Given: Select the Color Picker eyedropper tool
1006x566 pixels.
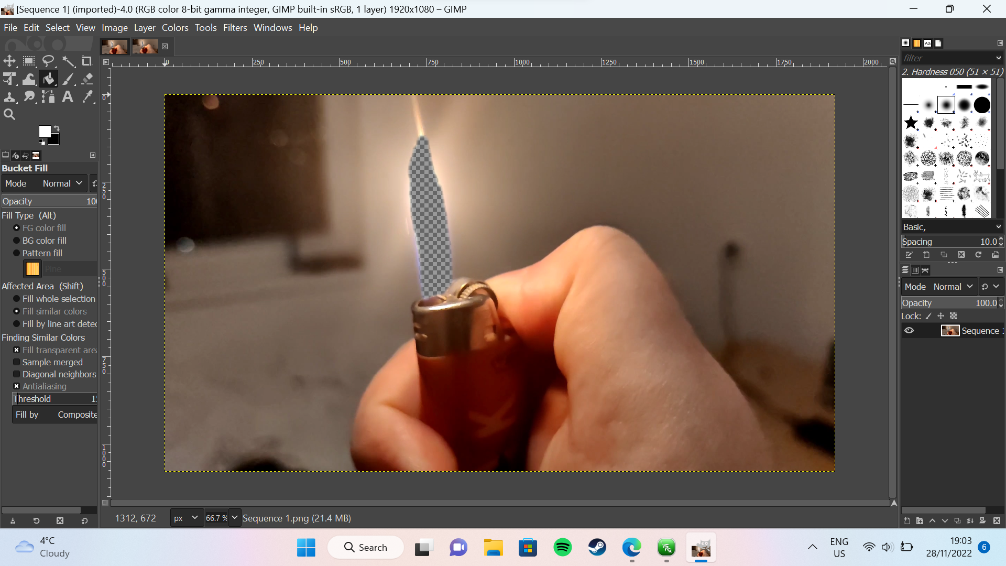Looking at the screenshot, I should coord(87,97).
